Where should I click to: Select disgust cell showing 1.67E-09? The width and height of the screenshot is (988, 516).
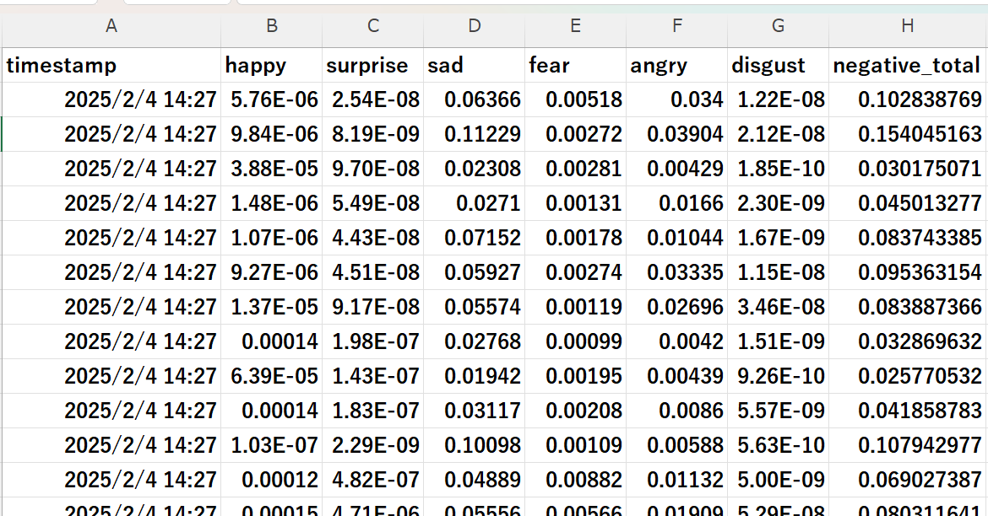[x=779, y=239]
